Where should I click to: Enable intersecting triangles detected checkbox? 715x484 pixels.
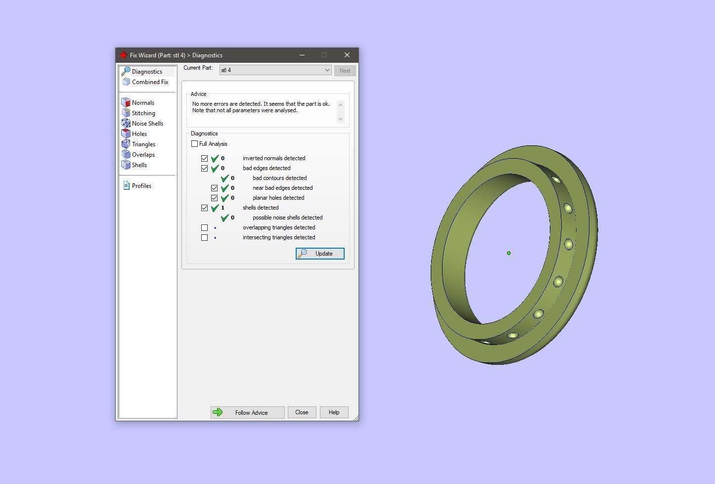point(204,237)
